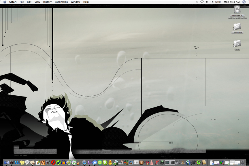Click Safari compass icon in Dock
Screen dimensions: 249x166
(84, 163)
